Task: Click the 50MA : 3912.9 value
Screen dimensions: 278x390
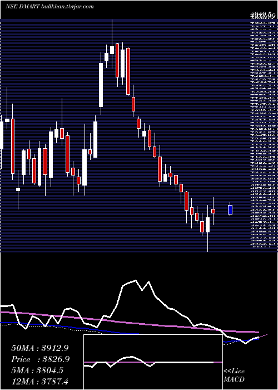Action: pos(39,348)
